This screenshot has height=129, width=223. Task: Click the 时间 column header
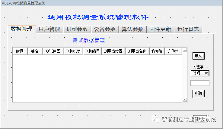coord(20,51)
